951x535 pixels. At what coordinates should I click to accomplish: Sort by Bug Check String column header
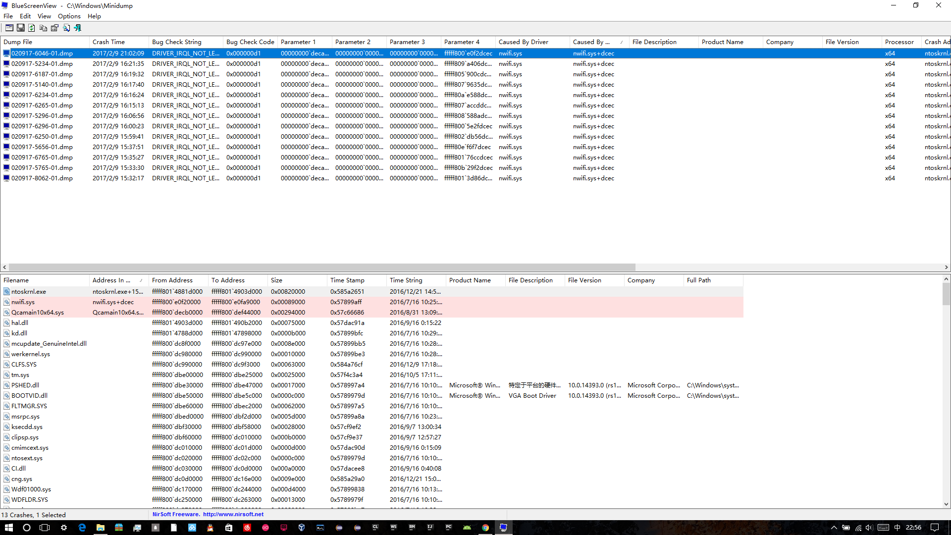pos(186,42)
